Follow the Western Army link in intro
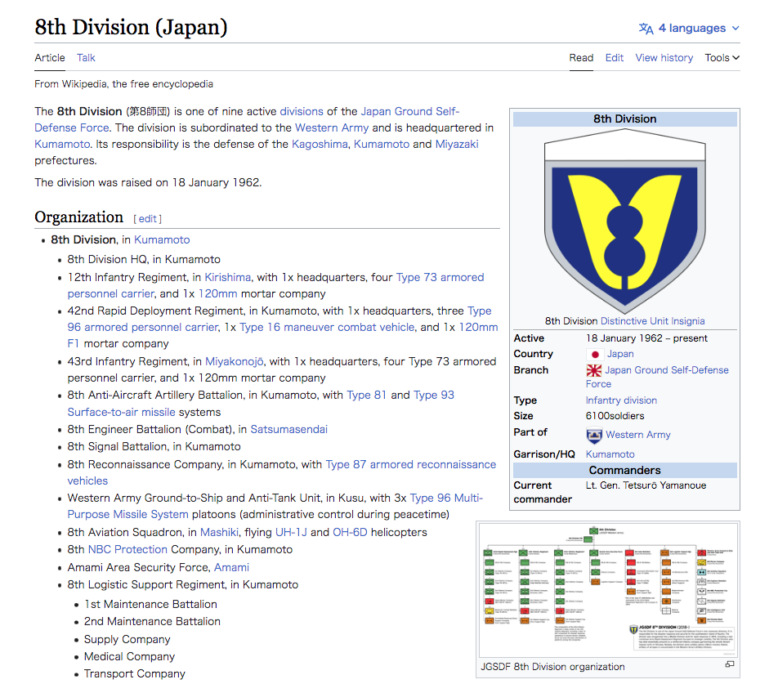 (x=332, y=128)
